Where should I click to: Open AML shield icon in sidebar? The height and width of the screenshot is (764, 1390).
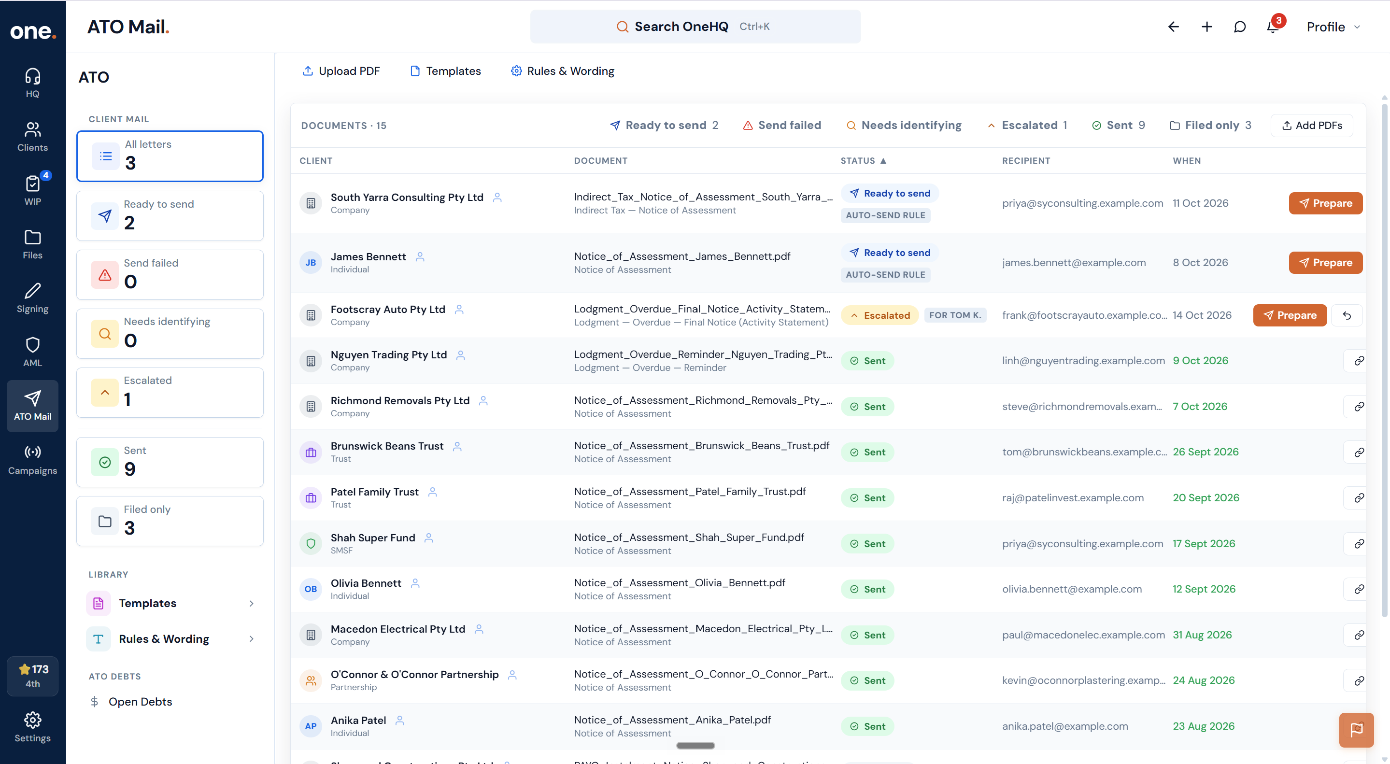[32, 351]
